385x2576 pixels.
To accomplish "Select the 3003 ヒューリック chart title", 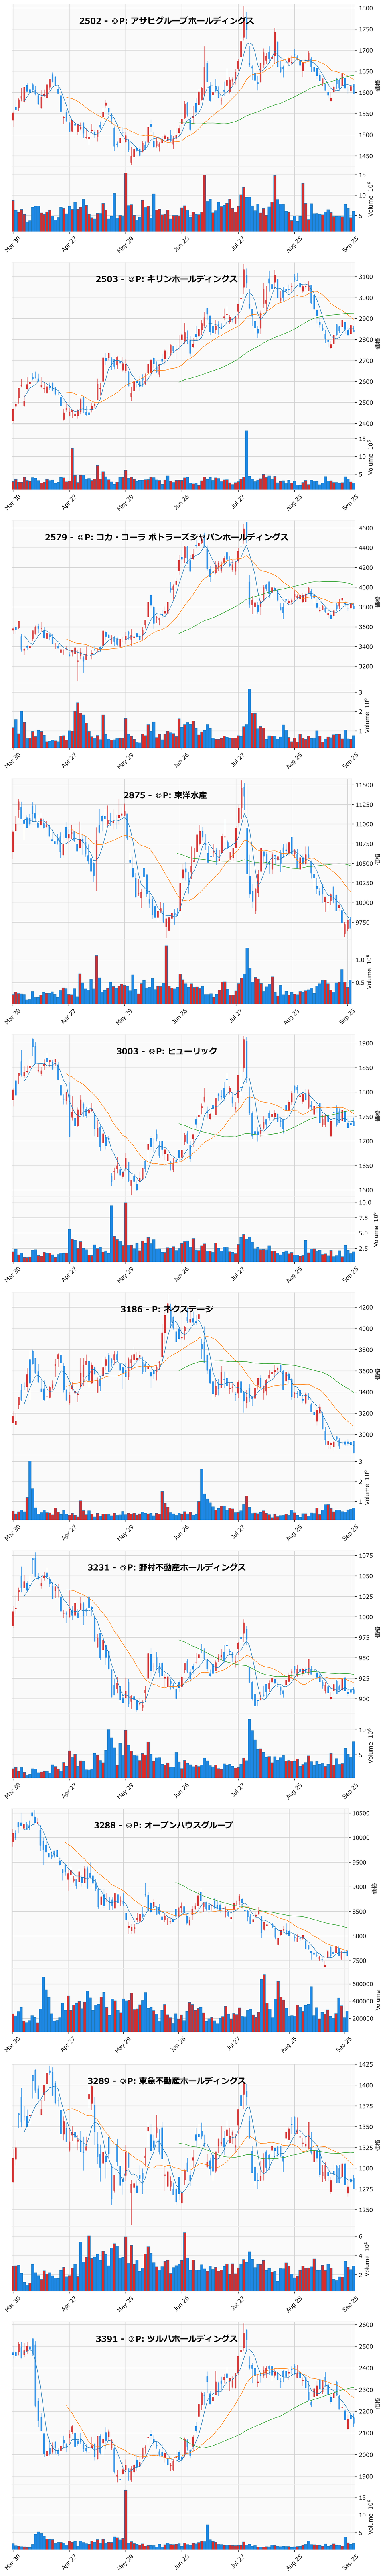I will [167, 1051].
